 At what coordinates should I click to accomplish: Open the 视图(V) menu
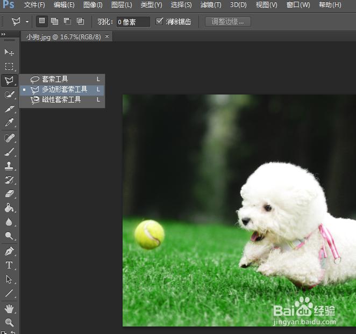[267, 5]
